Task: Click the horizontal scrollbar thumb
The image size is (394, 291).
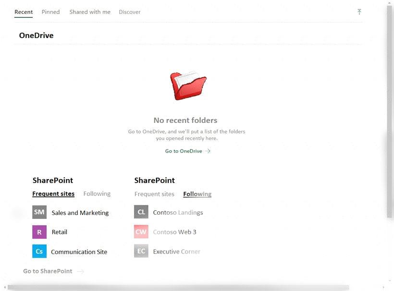Action: pos(178,287)
